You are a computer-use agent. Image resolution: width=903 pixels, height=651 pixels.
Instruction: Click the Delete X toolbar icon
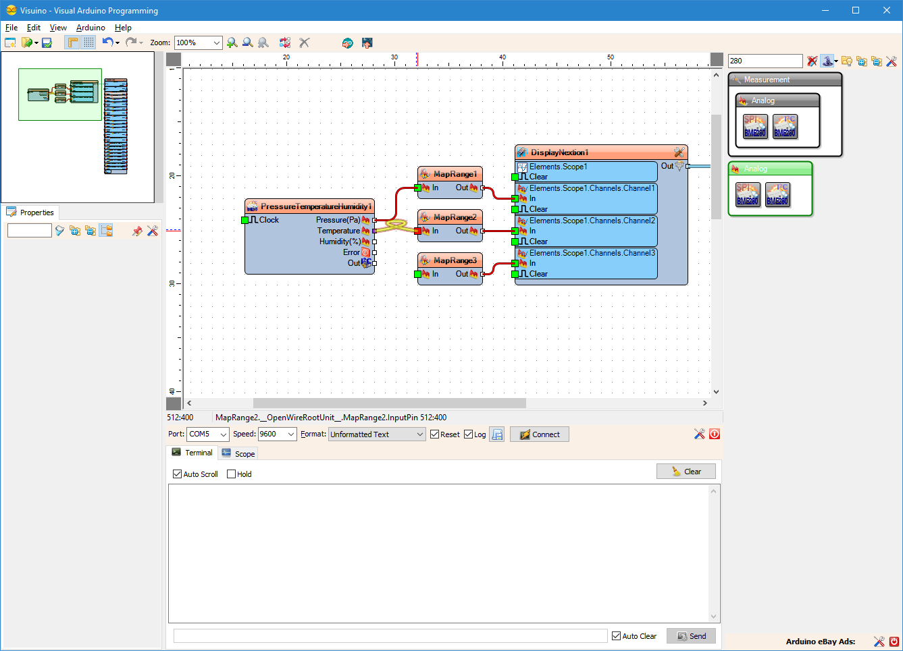[305, 43]
